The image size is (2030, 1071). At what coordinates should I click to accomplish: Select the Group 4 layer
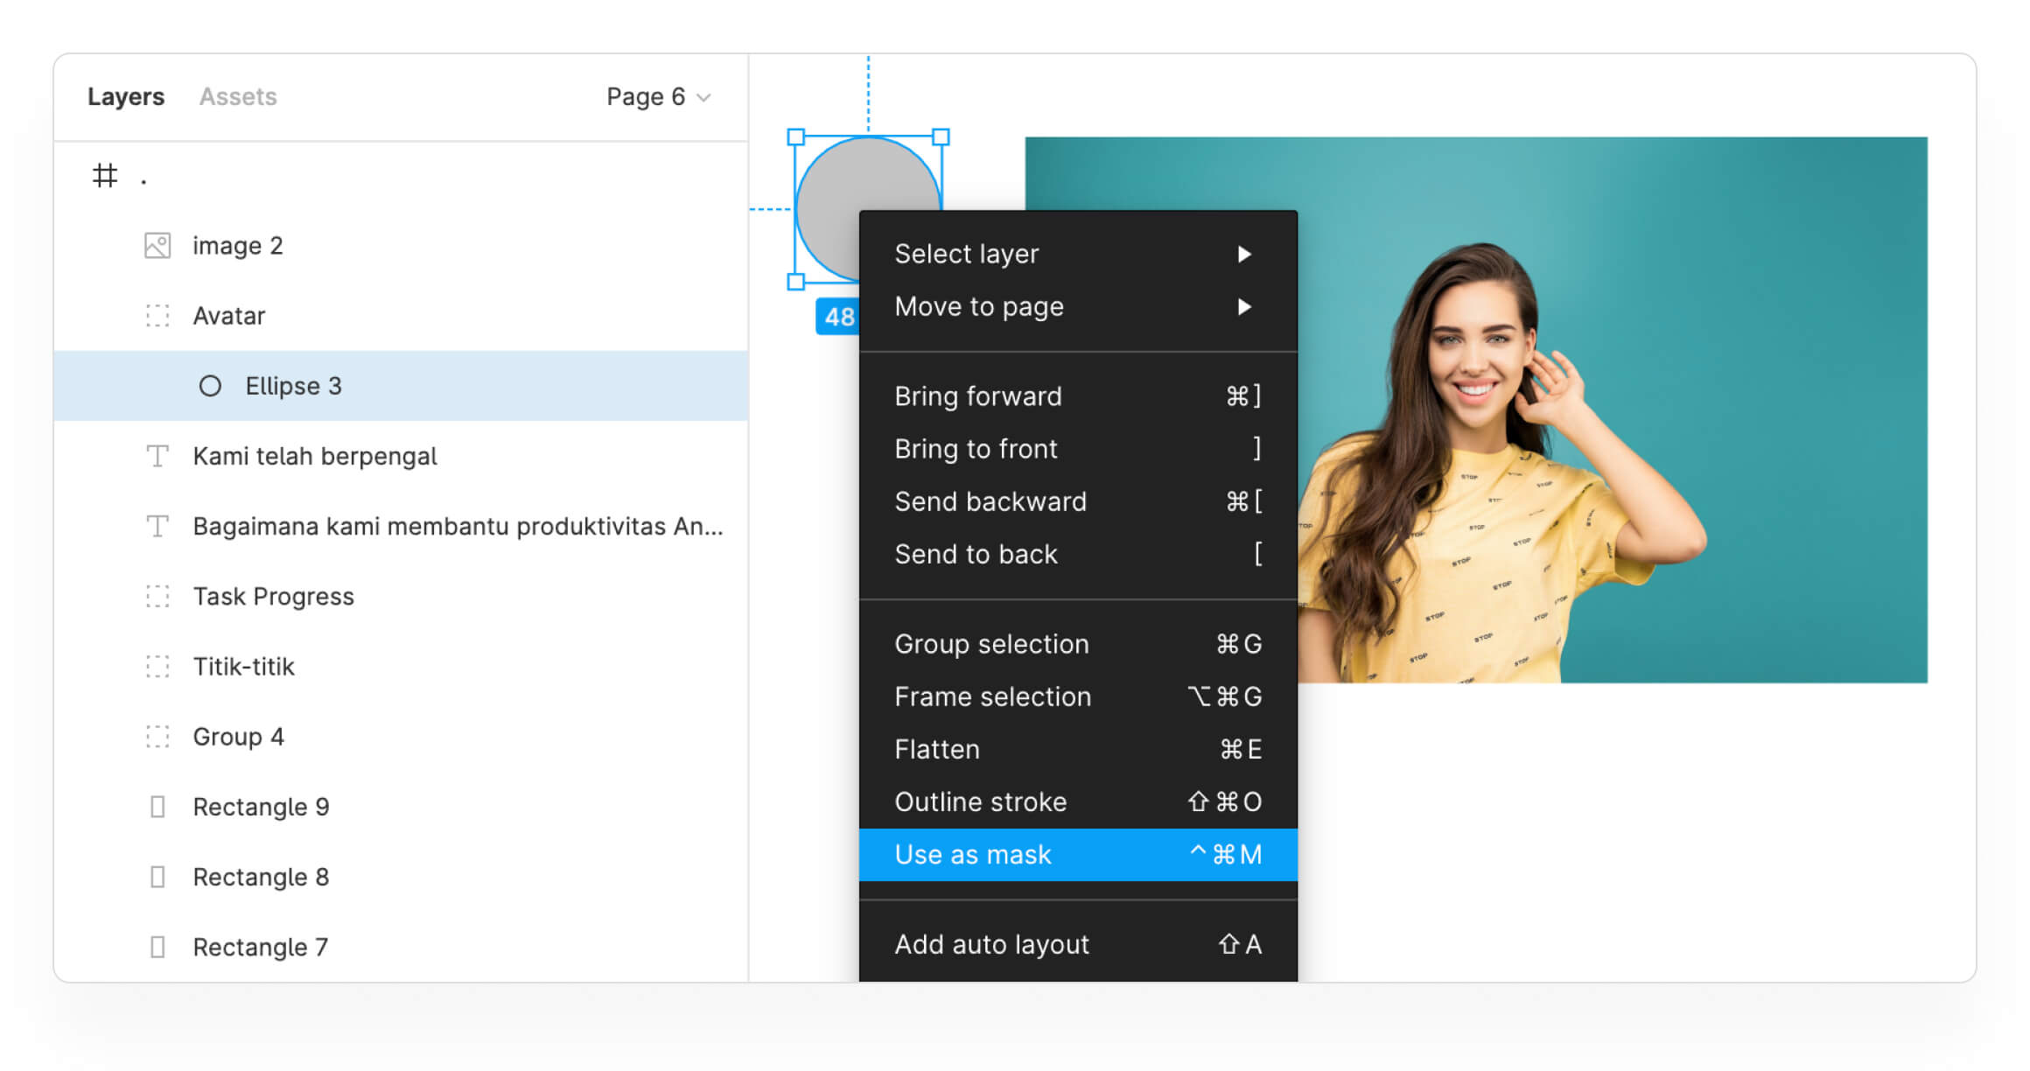tap(239, 737)
